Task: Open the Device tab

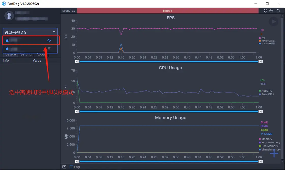Action: pos(10,54)
